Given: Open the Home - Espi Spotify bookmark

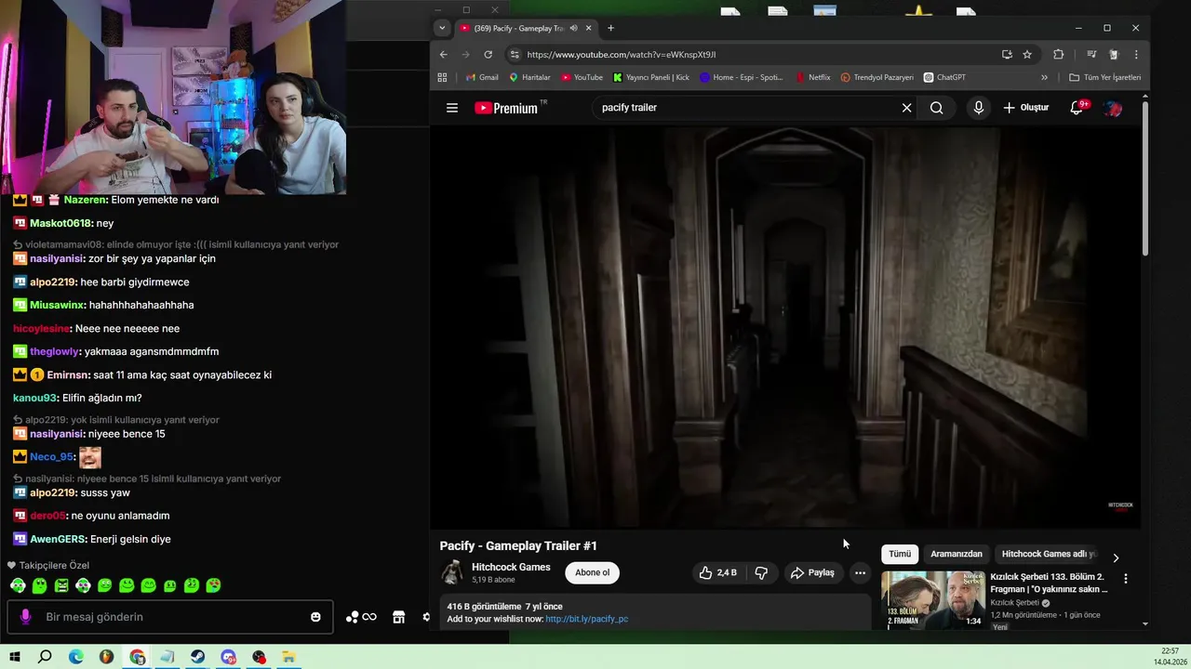Looking at the screenshot, I should point(742,78).
